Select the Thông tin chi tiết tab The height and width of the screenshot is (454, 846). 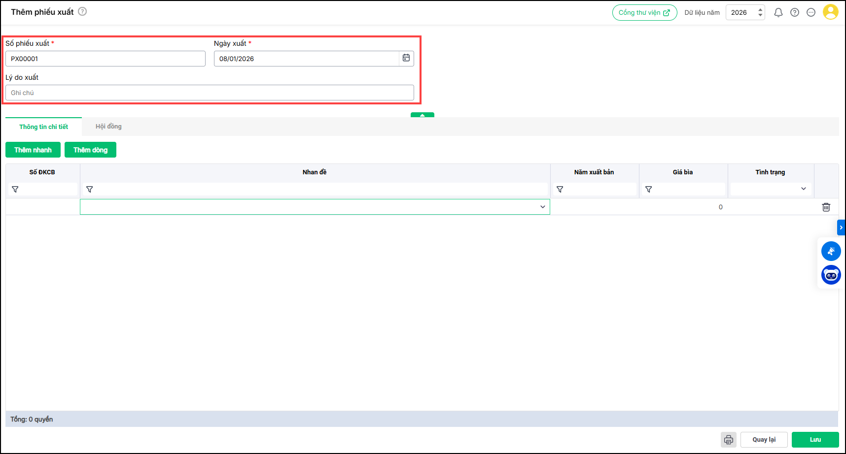click(x=43, y=127)
